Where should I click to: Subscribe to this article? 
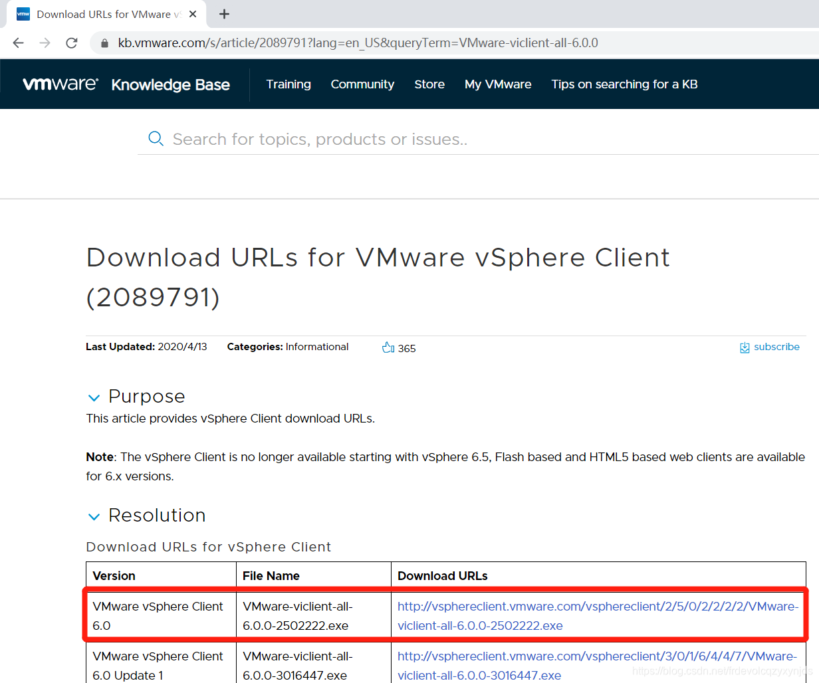(776, 347)
